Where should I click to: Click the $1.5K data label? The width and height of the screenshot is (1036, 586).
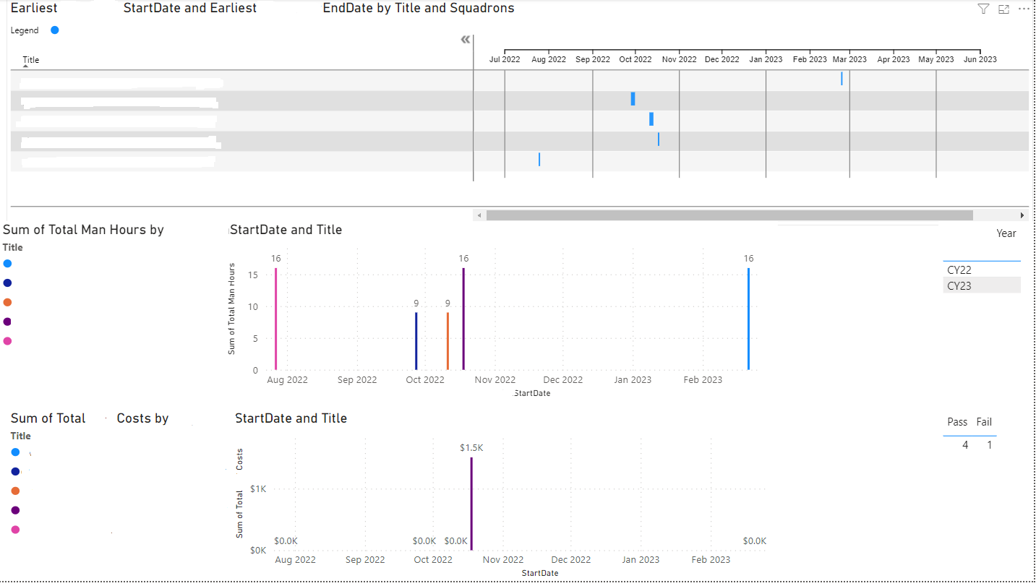[x=471, y=448]
